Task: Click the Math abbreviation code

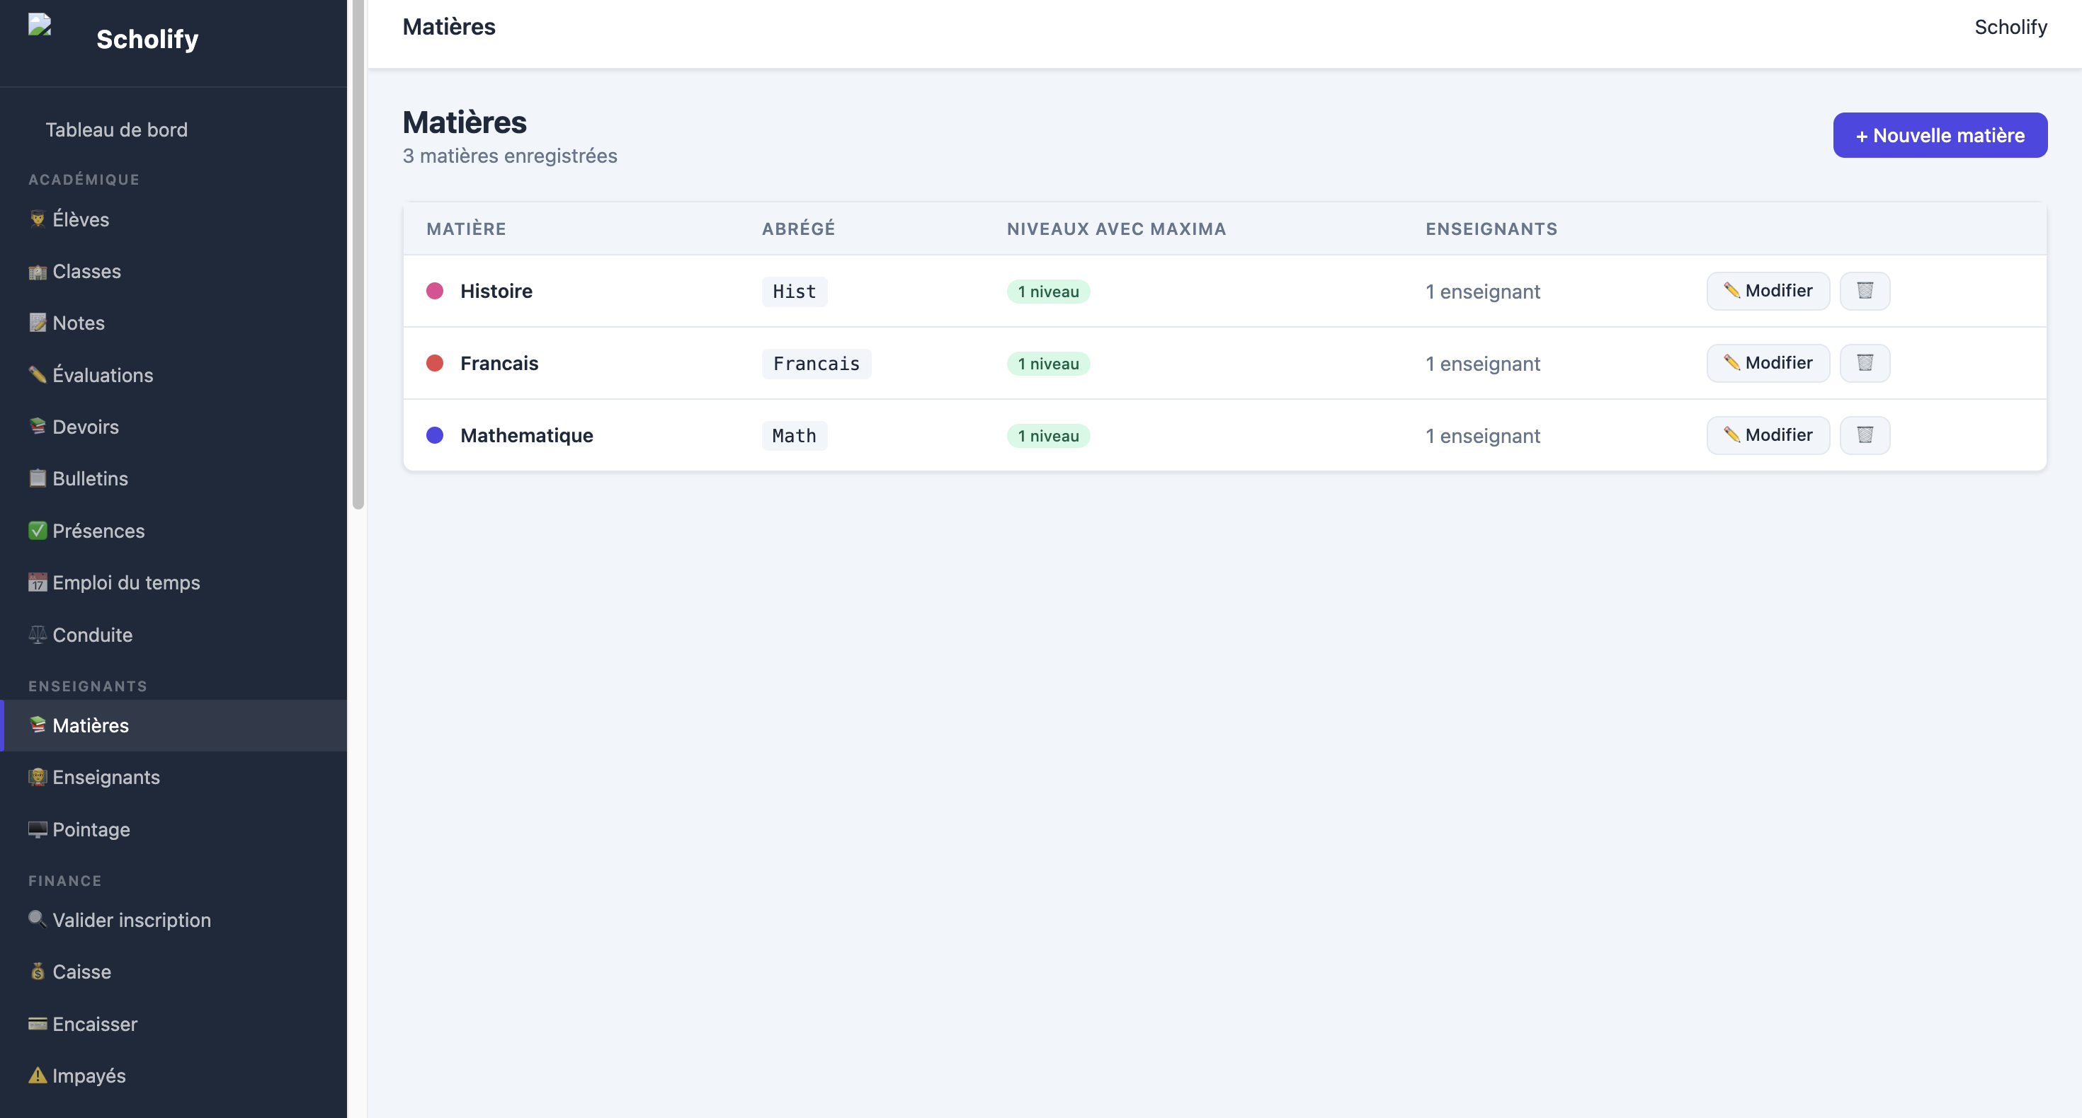Action: point(794,436)
